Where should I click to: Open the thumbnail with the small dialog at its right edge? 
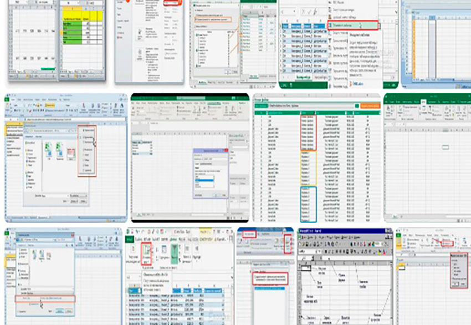click(432, 275)
